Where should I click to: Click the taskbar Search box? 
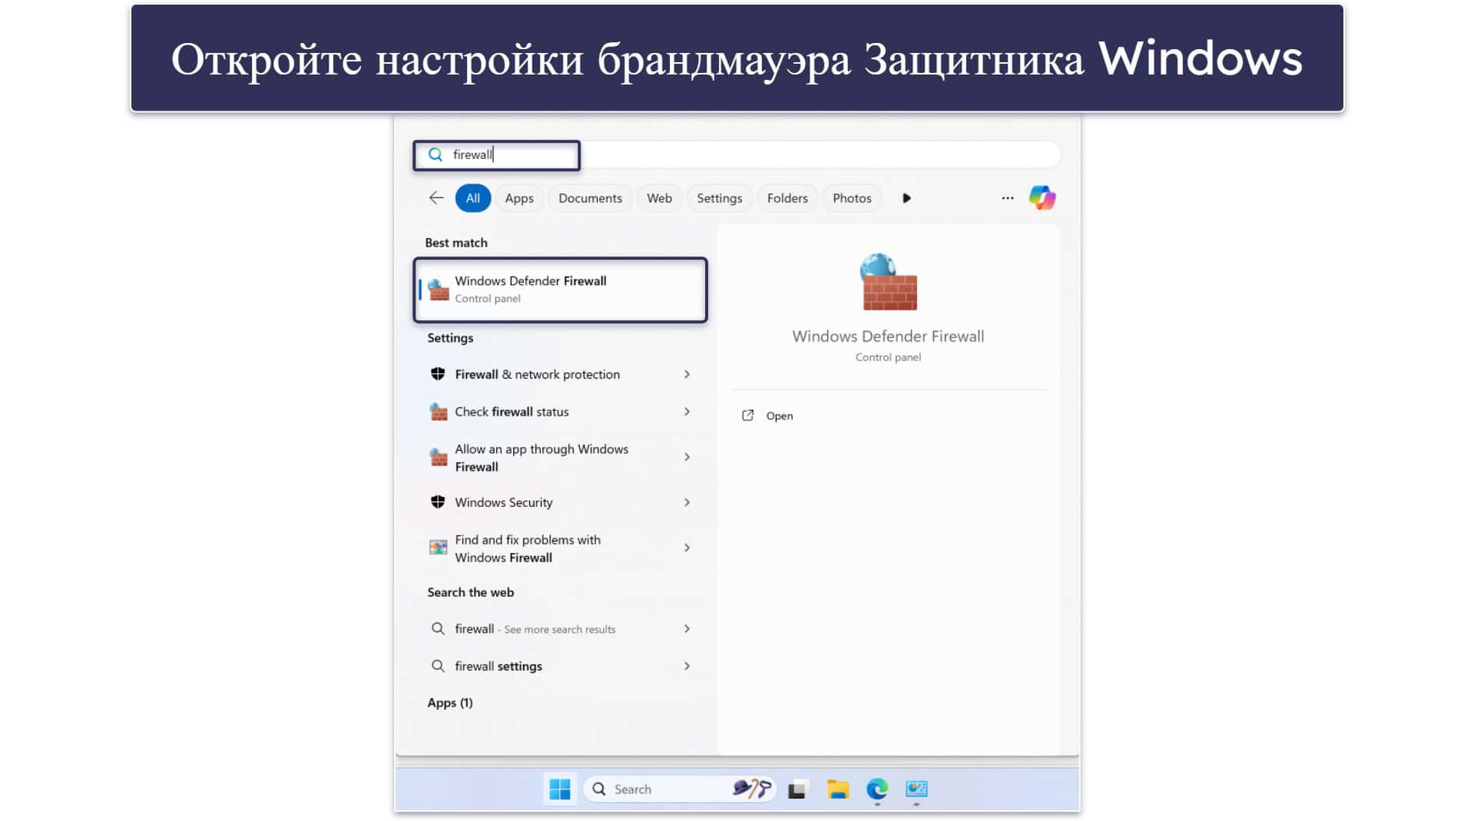pos(679,789)
